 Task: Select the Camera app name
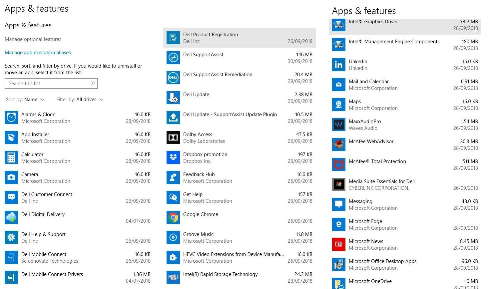(x=30, y=174)
